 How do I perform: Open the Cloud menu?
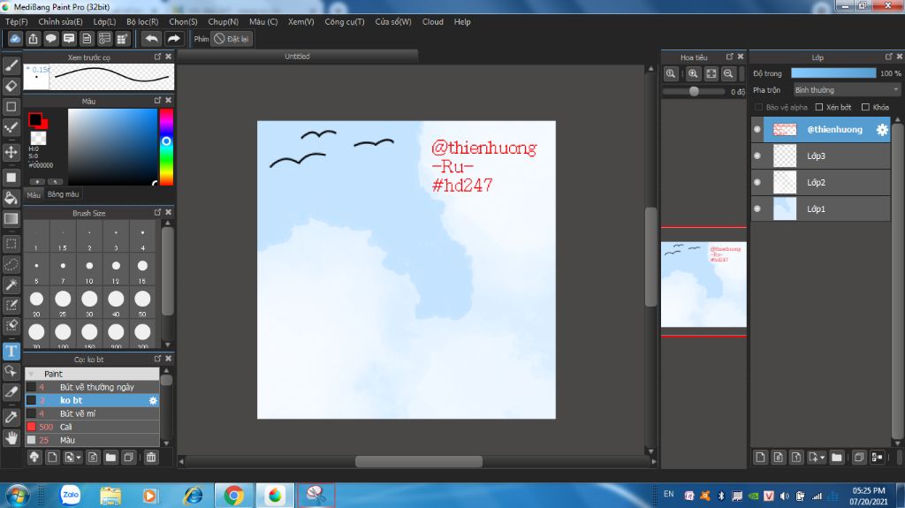[x=433, y=22]
